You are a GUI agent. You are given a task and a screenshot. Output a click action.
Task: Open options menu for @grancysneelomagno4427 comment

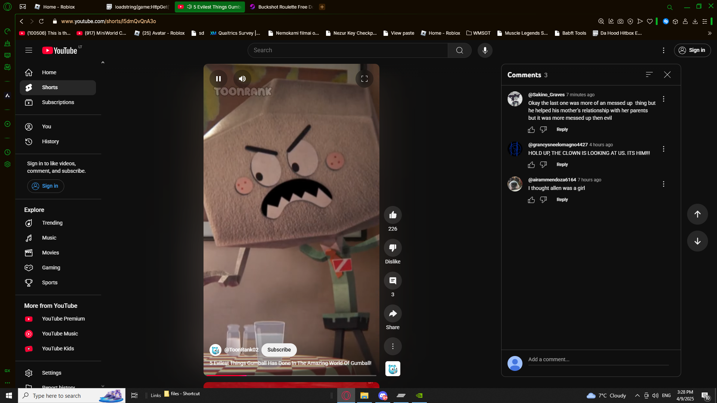(x=664, y=149)
